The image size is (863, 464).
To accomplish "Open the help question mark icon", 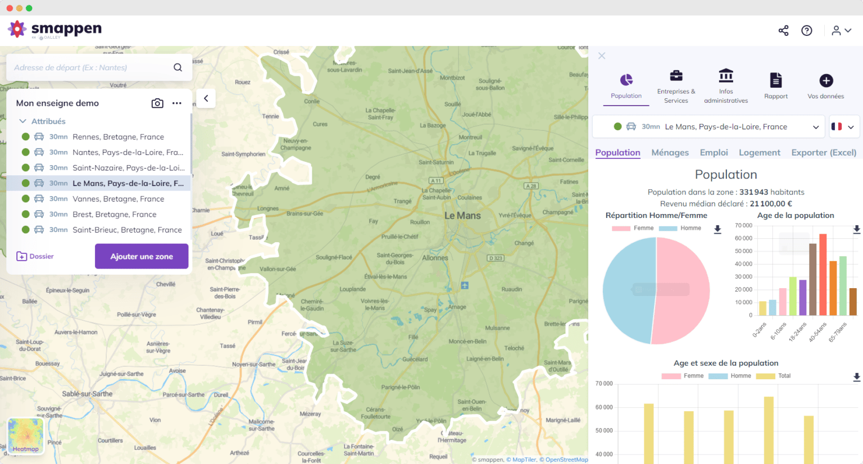I will coord(807,30).
